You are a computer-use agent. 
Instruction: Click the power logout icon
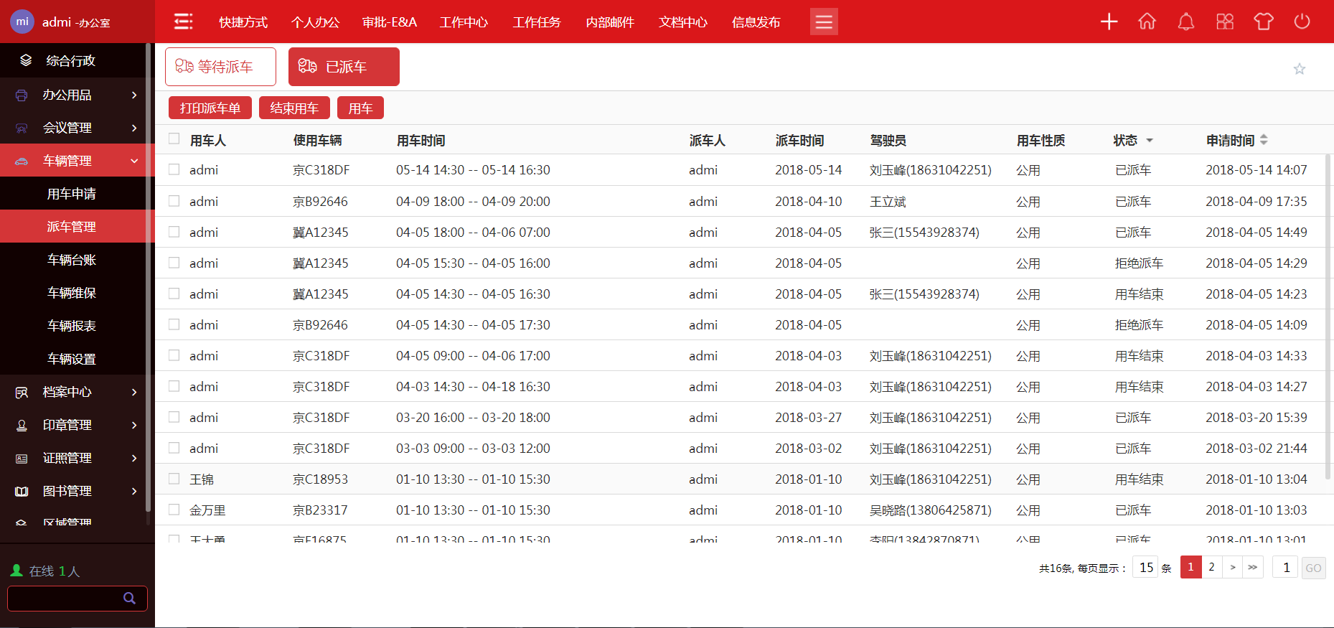(1302, 22)
